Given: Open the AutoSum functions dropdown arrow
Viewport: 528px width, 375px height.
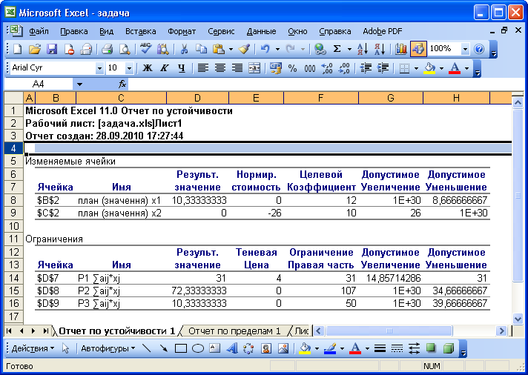Looking at the screenshot, I should 349,49.
